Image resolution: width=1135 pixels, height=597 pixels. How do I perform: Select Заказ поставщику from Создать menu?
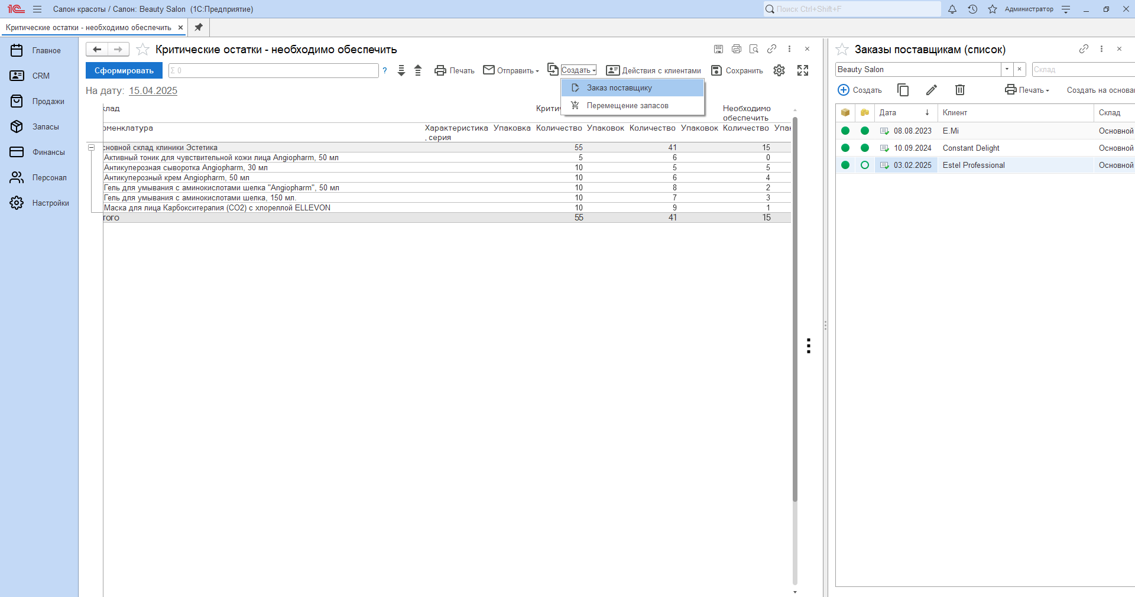coord(633,88)
